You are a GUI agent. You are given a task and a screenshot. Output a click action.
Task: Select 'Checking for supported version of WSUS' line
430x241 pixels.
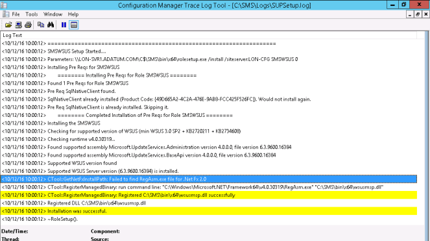[x=209, y=131]
